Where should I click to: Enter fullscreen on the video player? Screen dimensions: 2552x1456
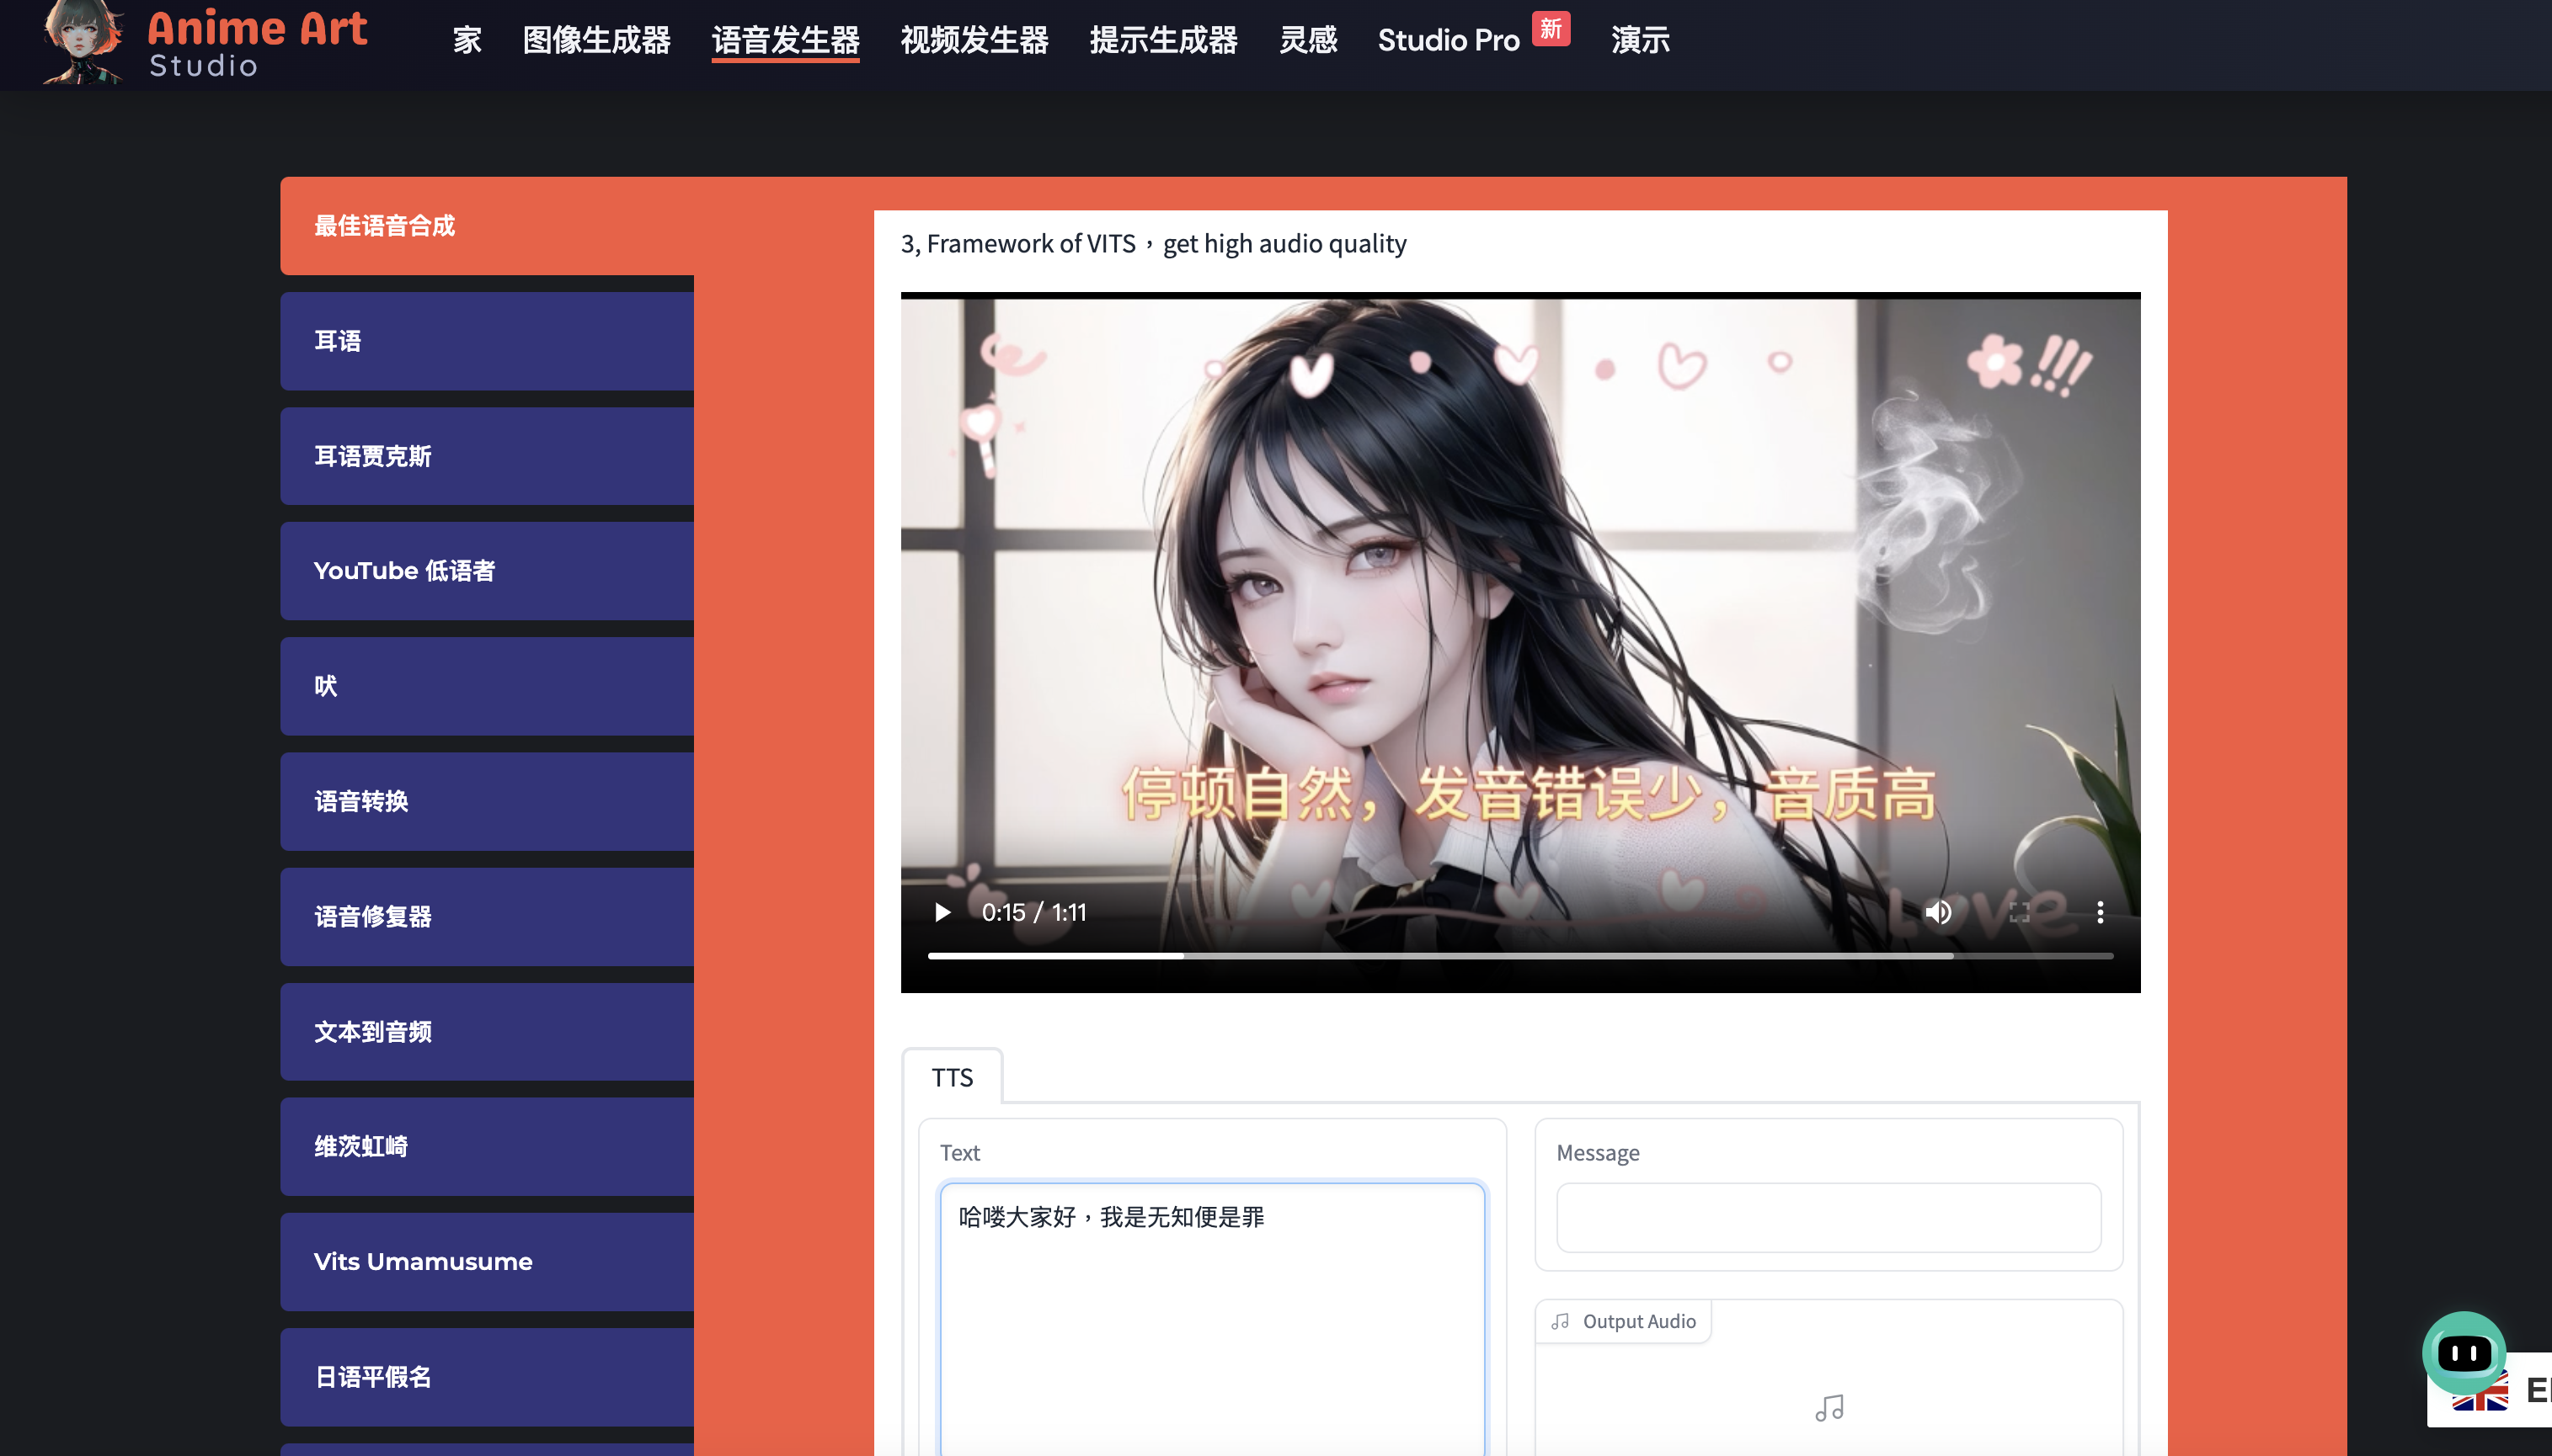pyautogui.click(x=2020, y=912)
